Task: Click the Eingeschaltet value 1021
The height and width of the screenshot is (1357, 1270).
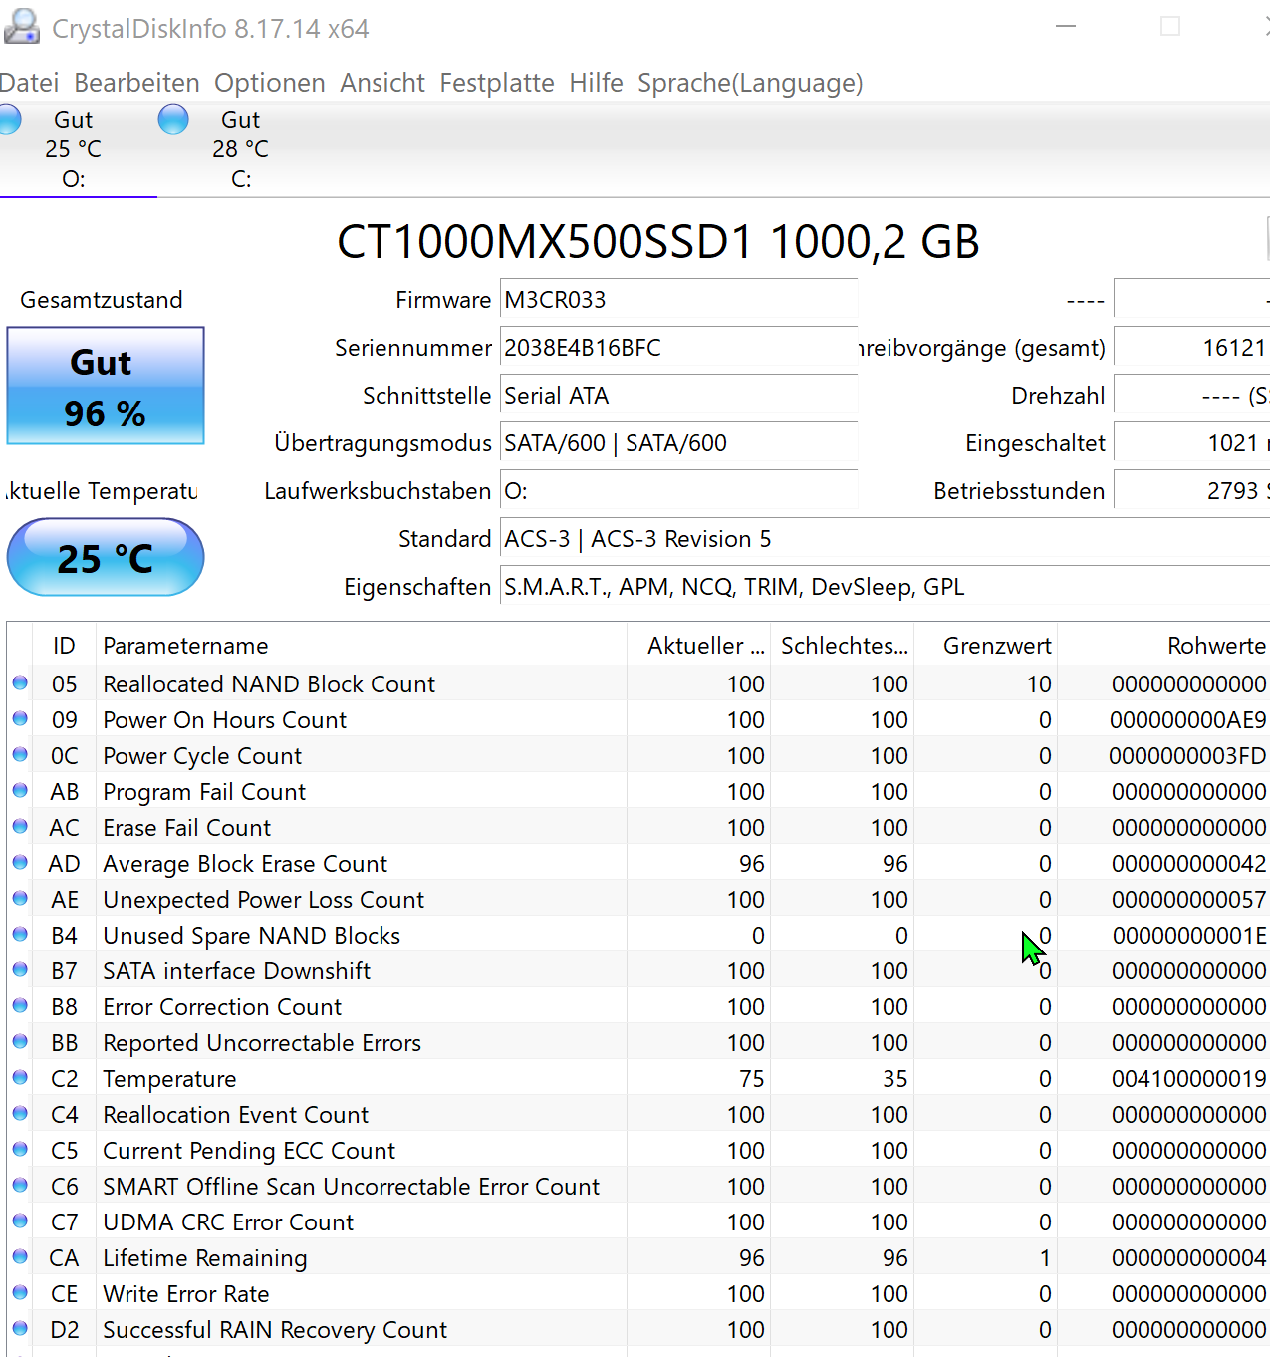Action: pos(1191,442)
